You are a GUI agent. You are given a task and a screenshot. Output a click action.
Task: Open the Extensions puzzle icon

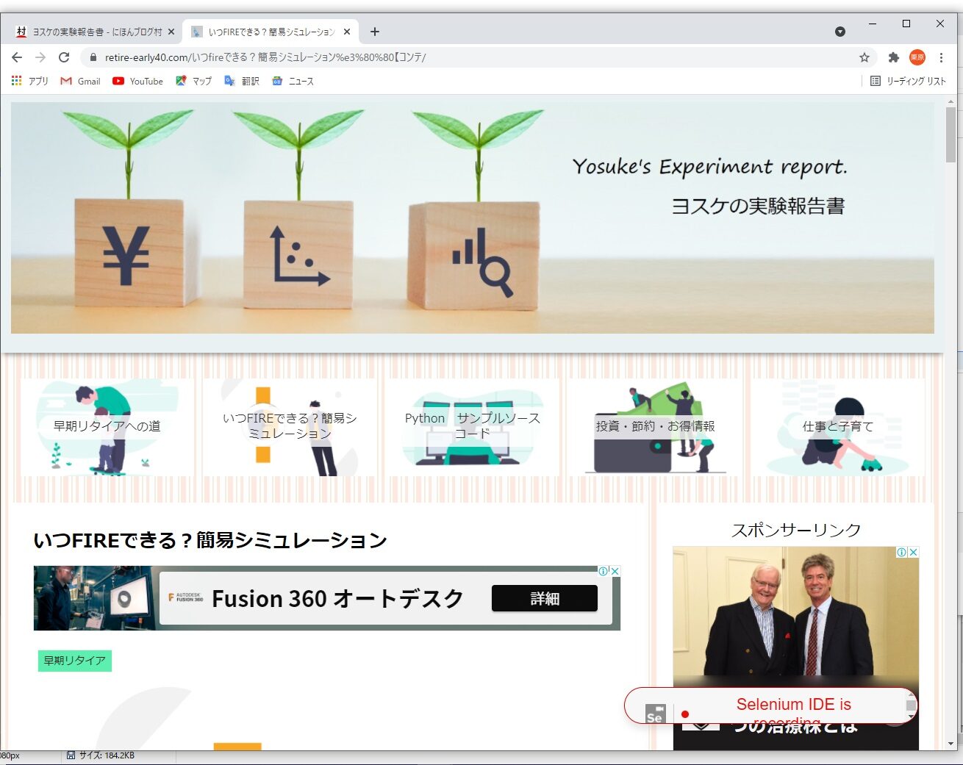click(893, 57)
